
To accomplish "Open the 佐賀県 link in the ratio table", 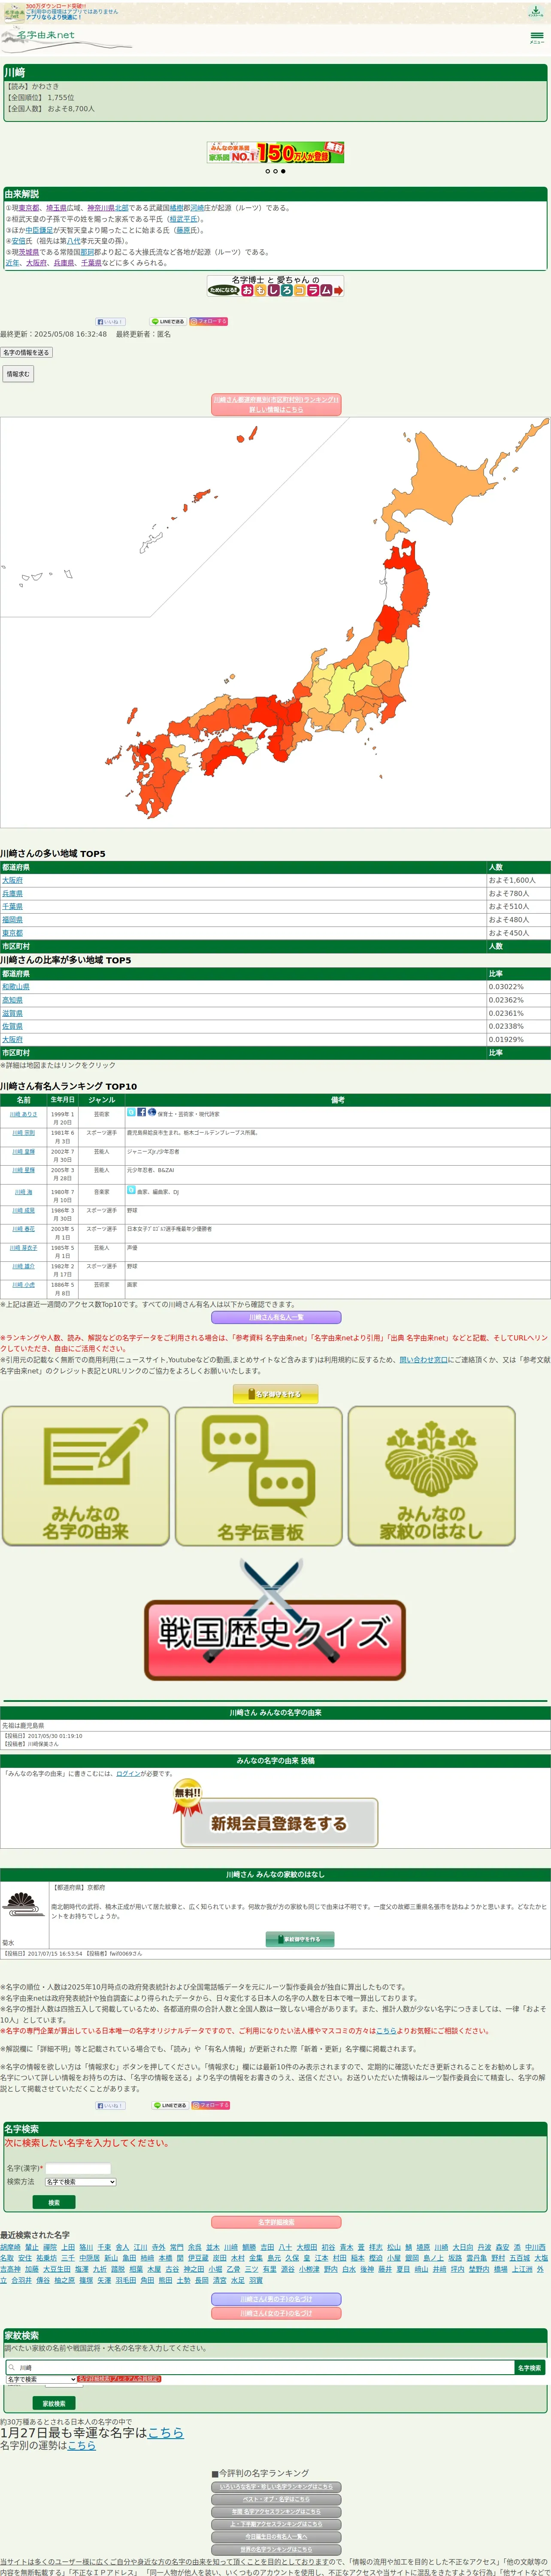I will (12, 1026).
